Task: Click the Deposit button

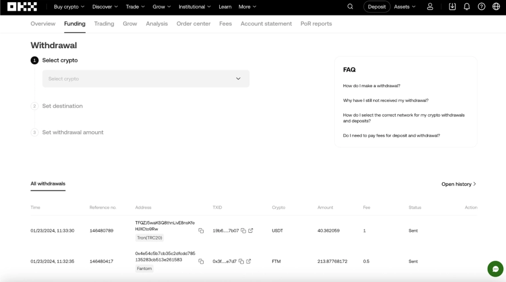Action: pyautogui.click(x=377, y=7)
